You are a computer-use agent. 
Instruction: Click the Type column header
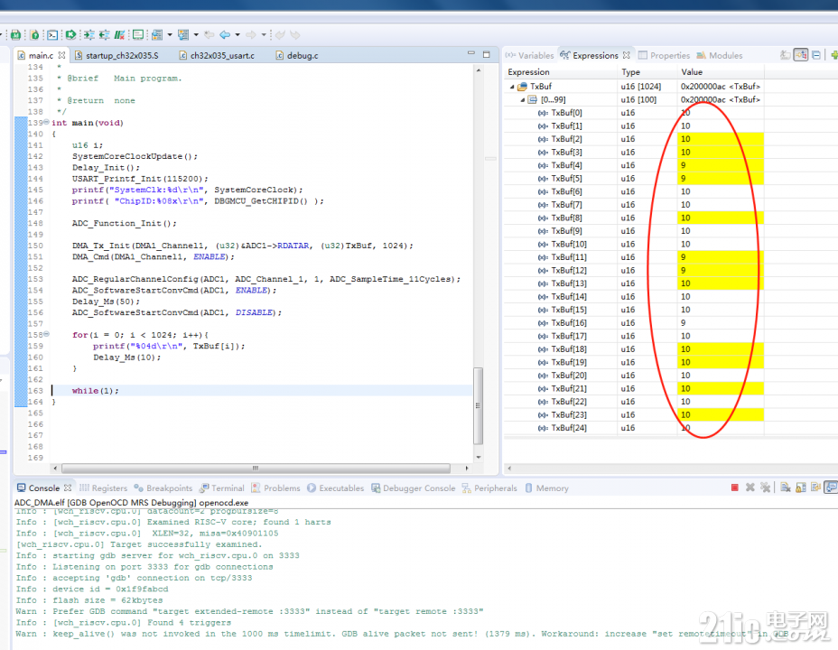(647, 72)
